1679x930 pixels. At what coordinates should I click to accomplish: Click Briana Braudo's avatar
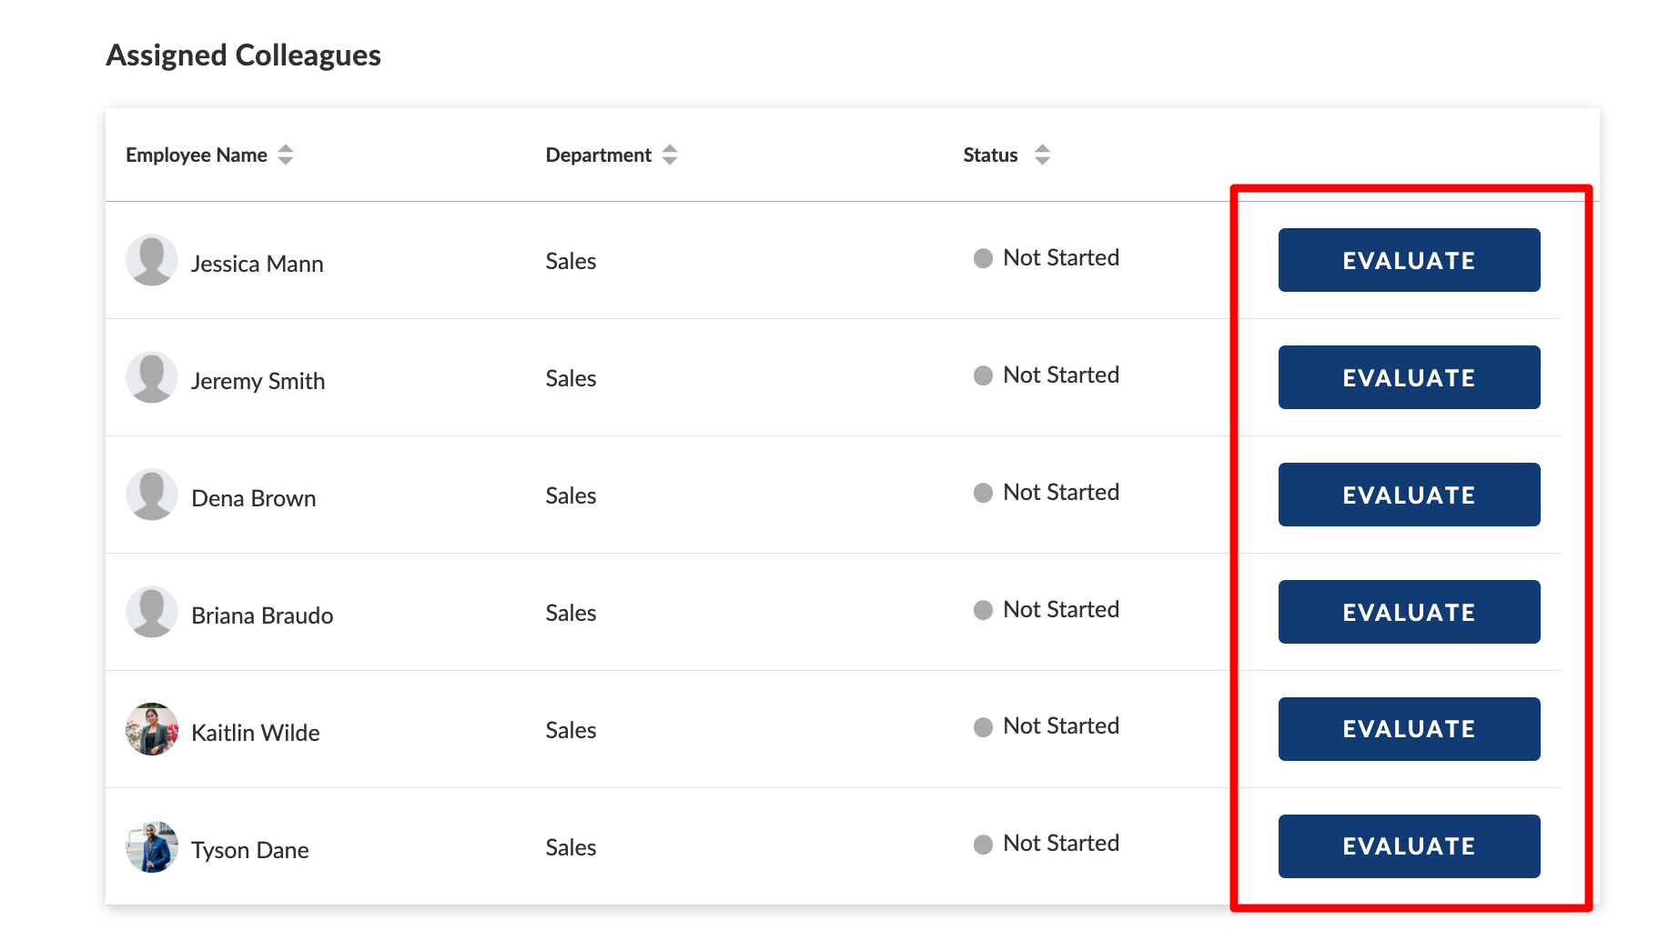click(152, 612)
